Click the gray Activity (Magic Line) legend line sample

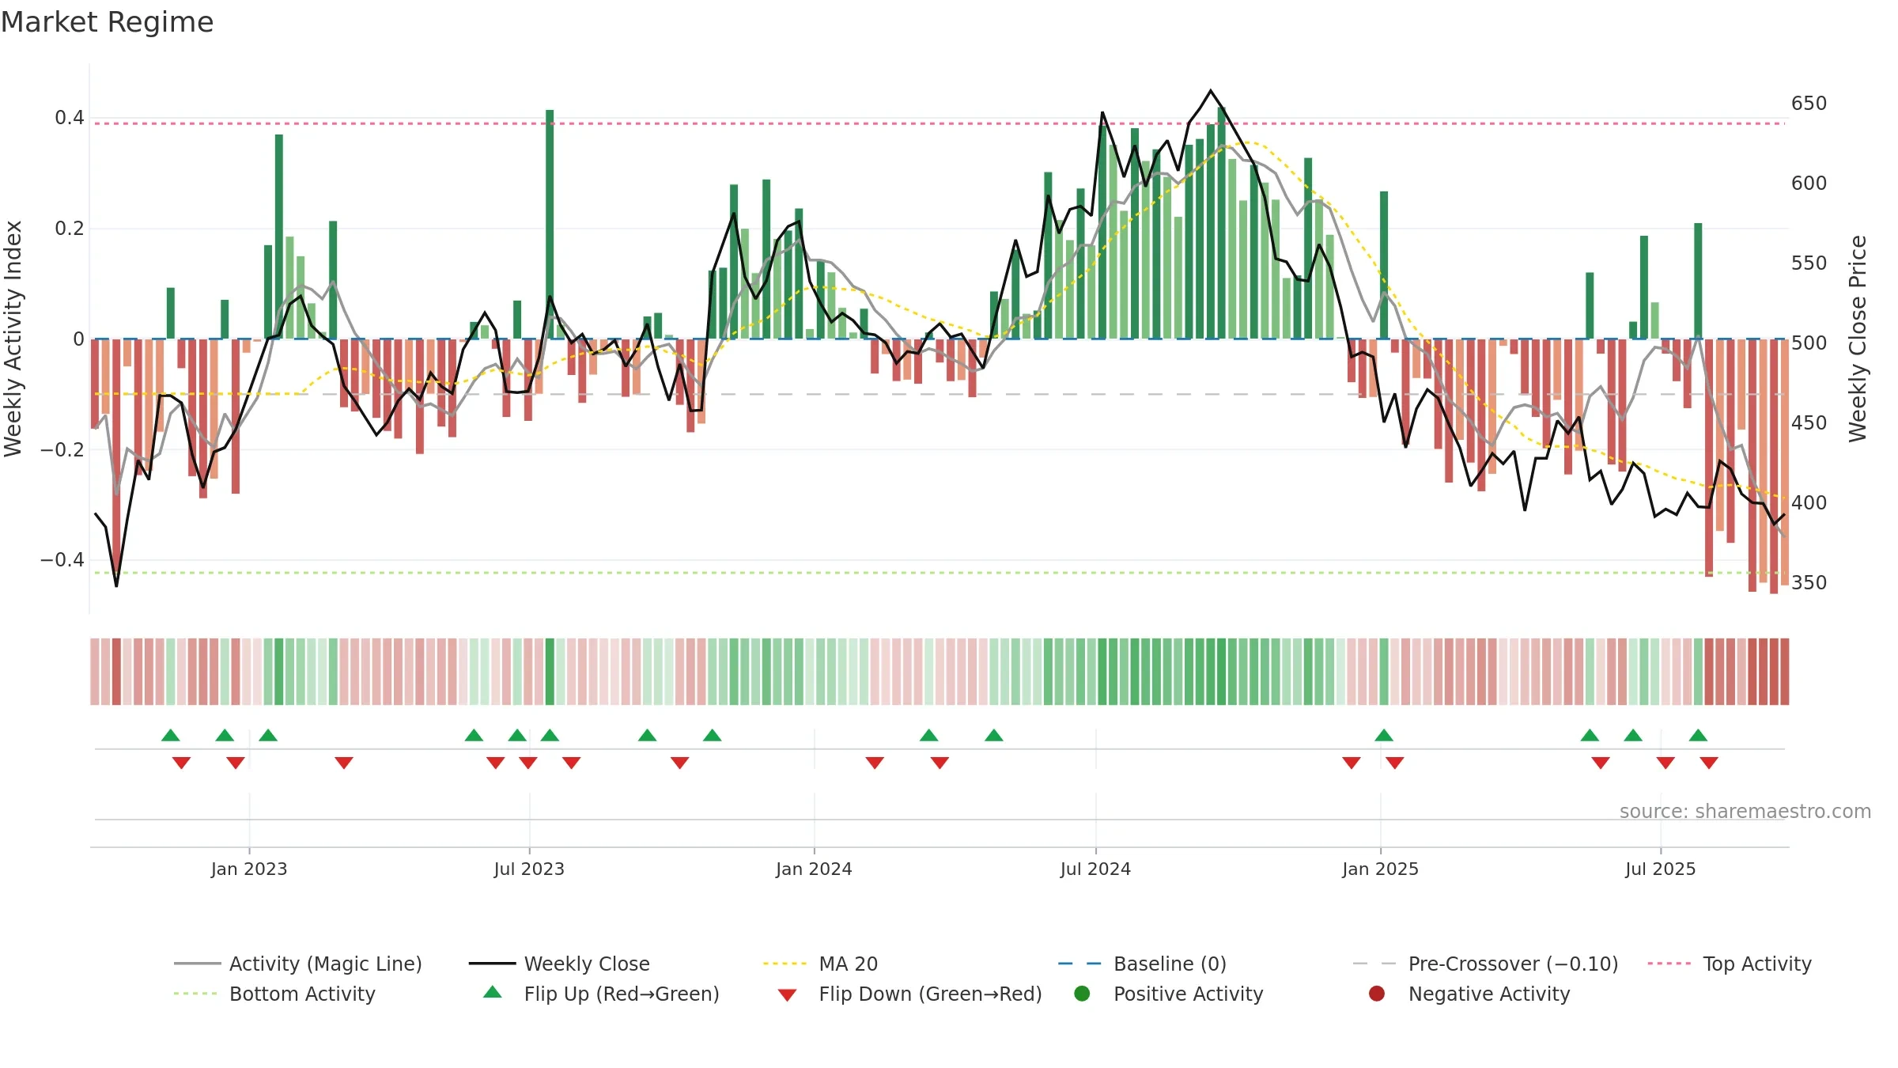coord(197,964)
